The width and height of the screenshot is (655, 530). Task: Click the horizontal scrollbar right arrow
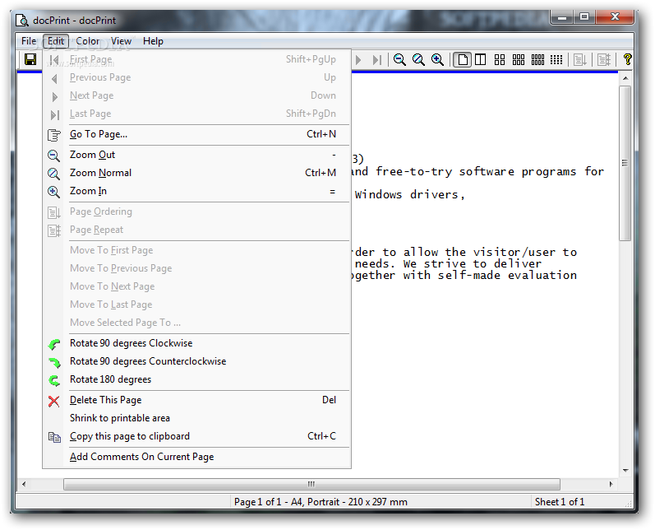point(611,484)
